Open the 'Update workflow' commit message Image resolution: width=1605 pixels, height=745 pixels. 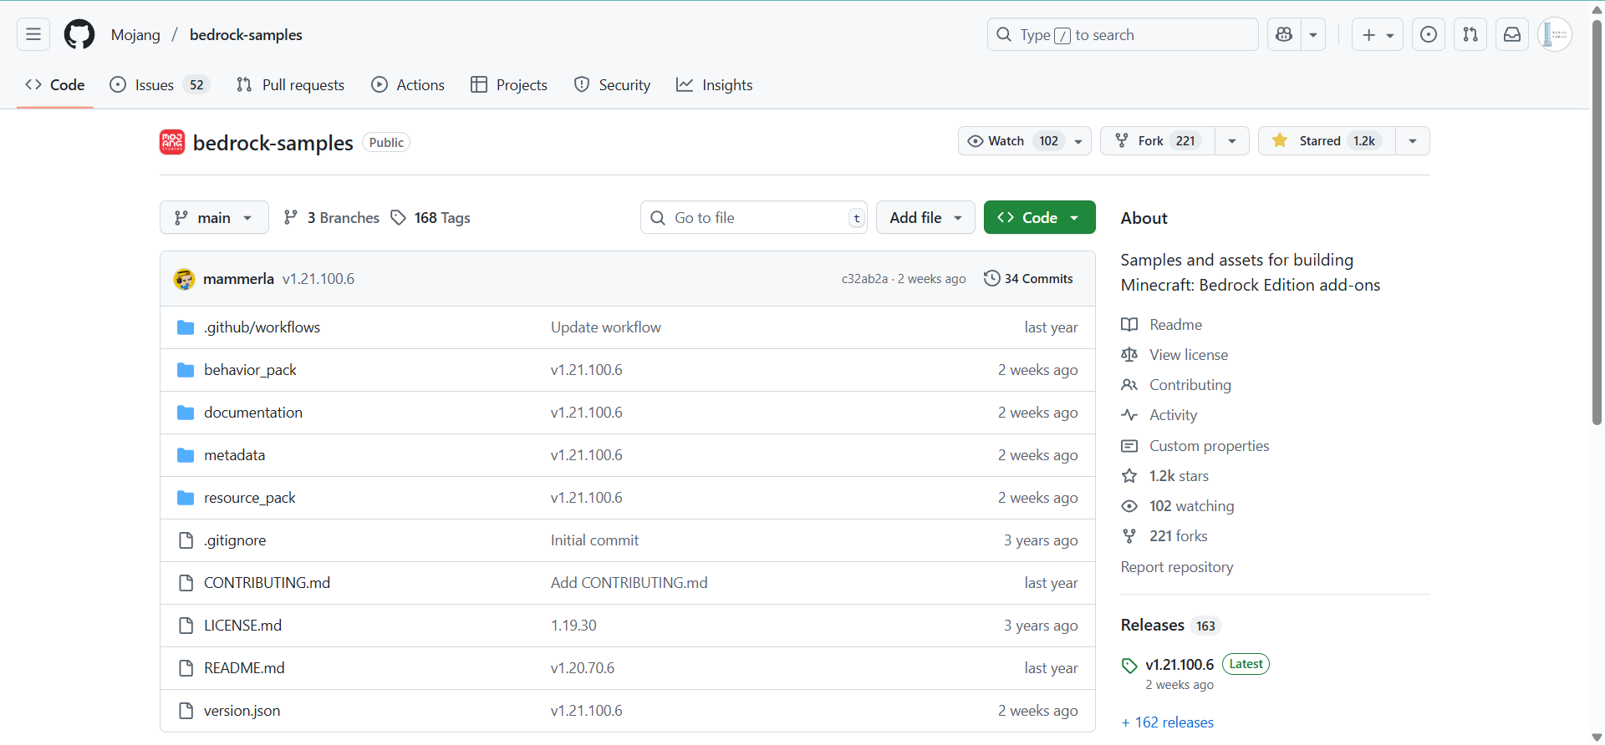coord(605,327)
